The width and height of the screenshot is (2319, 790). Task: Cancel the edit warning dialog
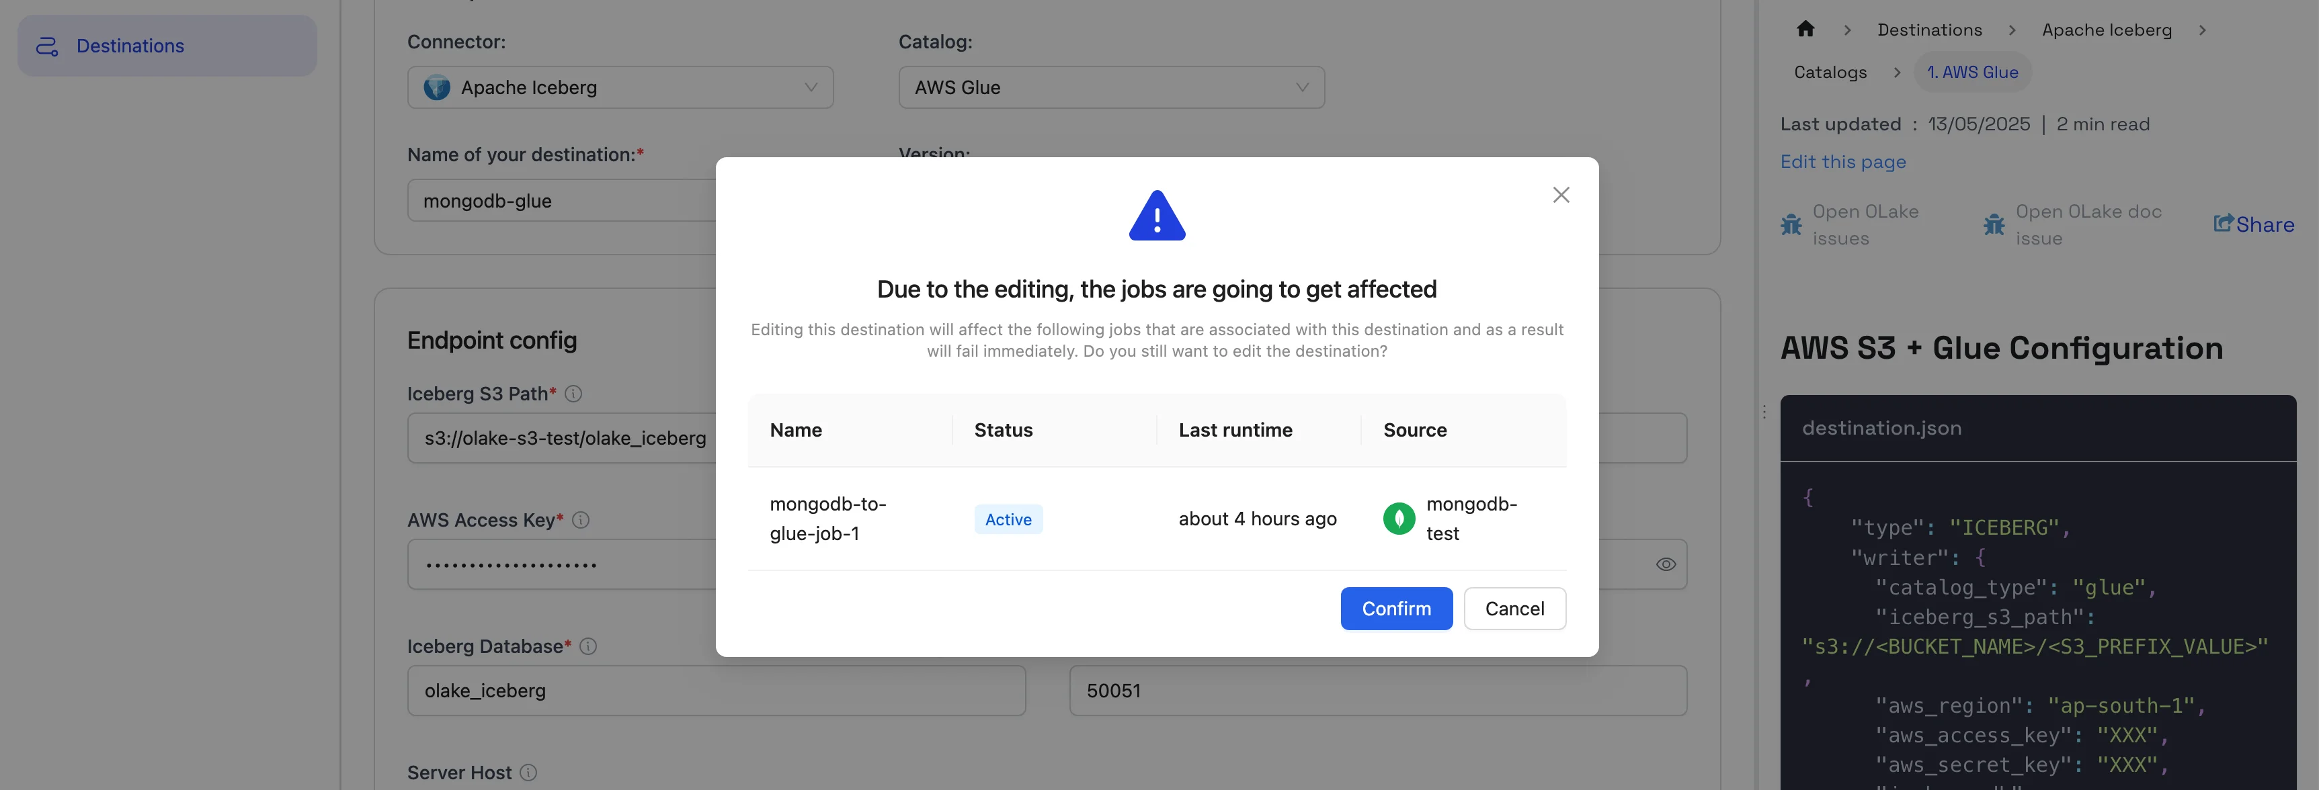click(x=1514, y=608)
